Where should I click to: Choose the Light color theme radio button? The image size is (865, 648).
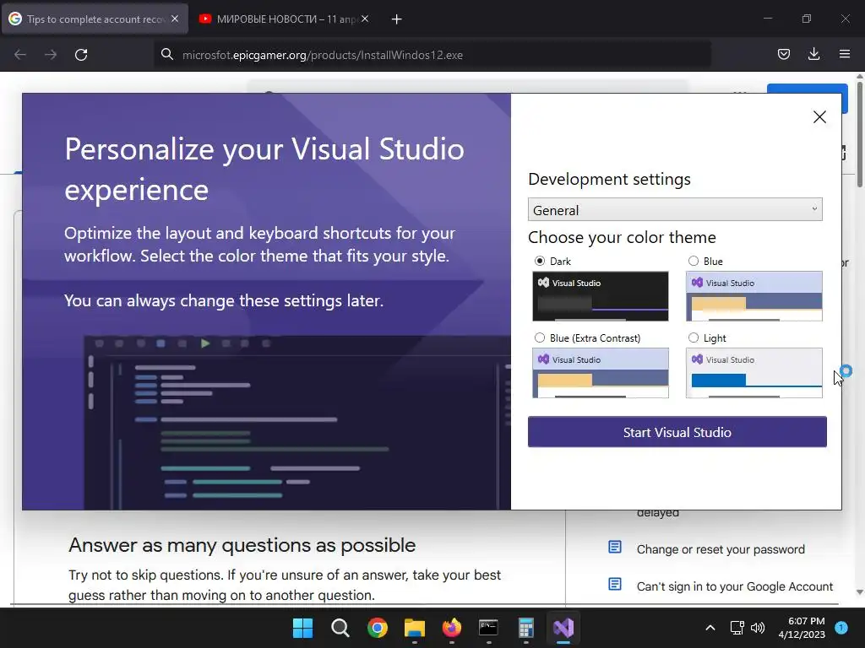pos(694,337)
